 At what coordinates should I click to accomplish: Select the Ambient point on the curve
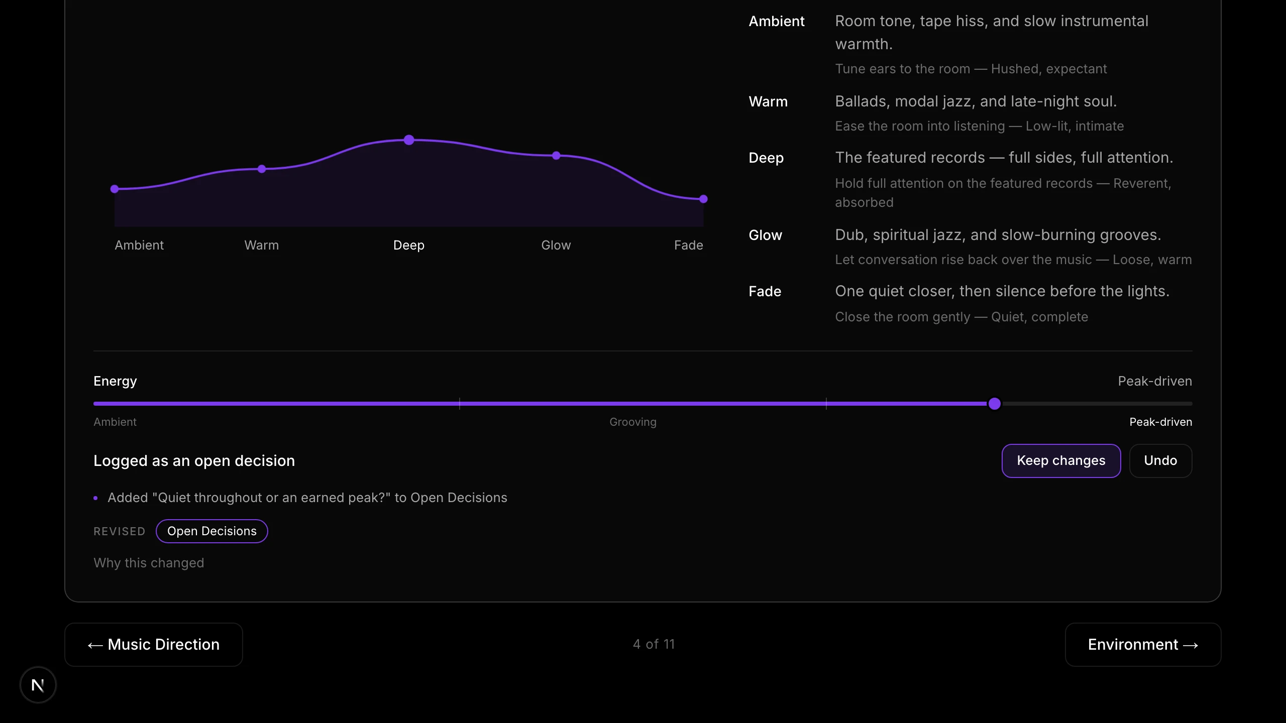point(115,189)
